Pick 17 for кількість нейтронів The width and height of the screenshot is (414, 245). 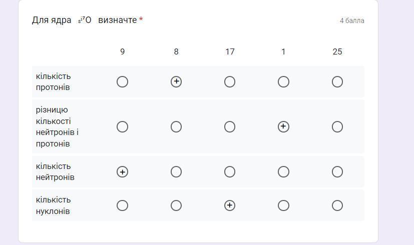[x=230, y=172]
